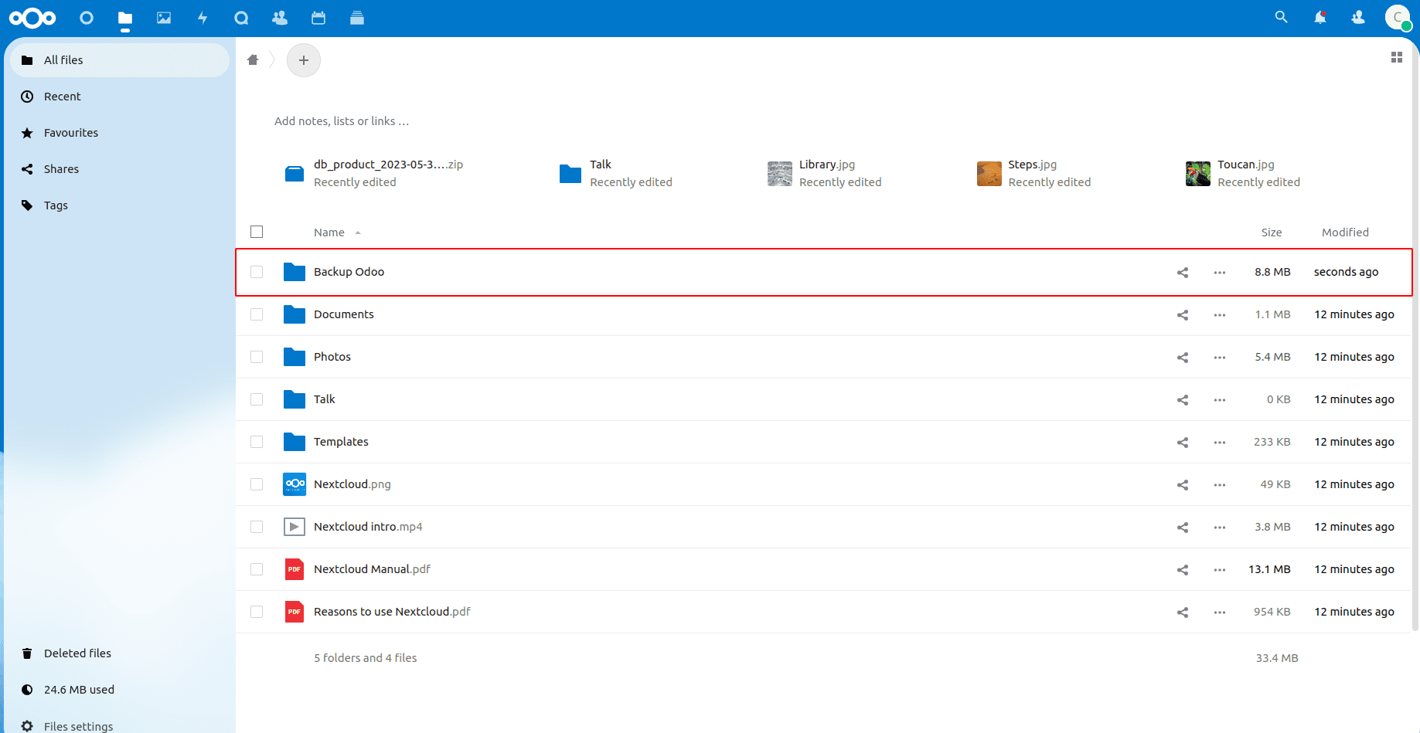Share the Photos folder
The width and height of the screenshot is (1420, 733).
point(1183,357)
